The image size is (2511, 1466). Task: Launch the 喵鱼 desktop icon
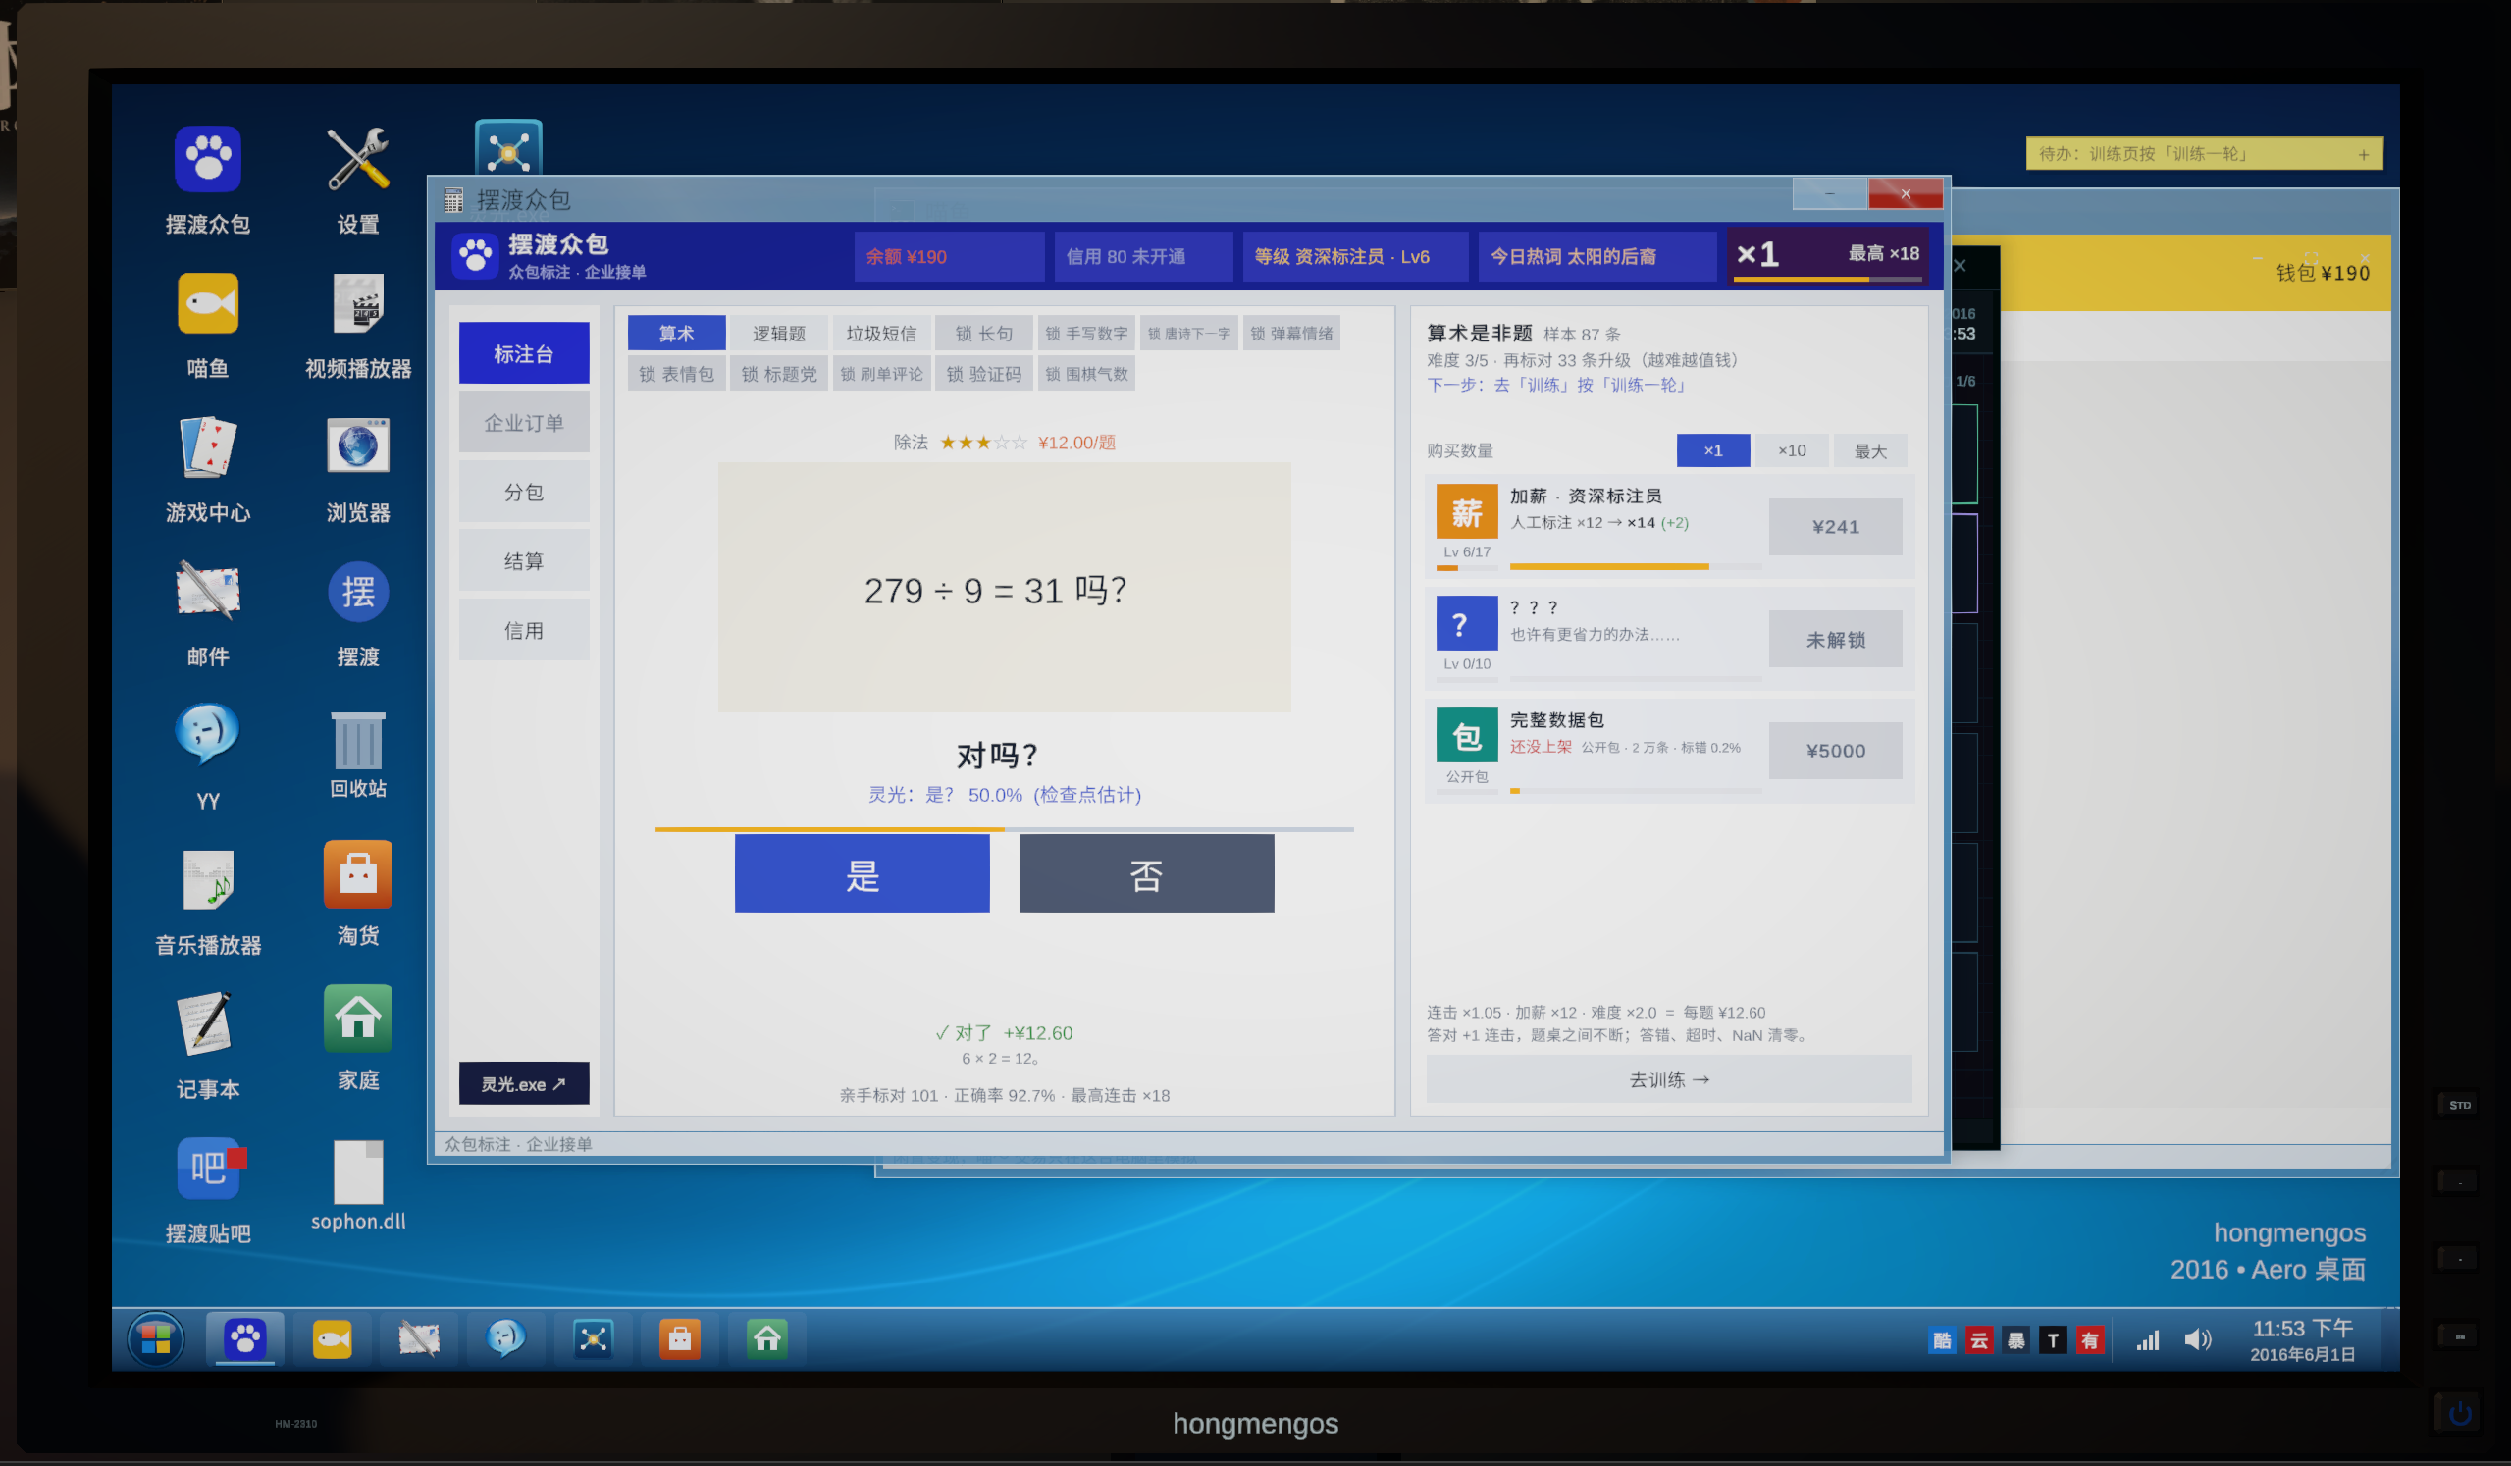207,325
